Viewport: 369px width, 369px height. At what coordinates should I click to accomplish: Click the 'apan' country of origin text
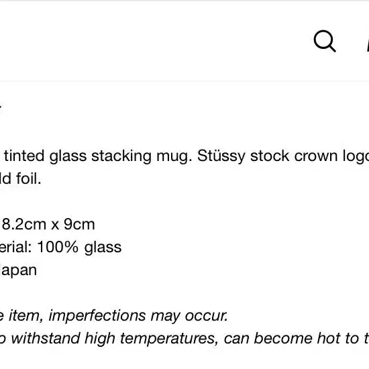tap(19, 270)
